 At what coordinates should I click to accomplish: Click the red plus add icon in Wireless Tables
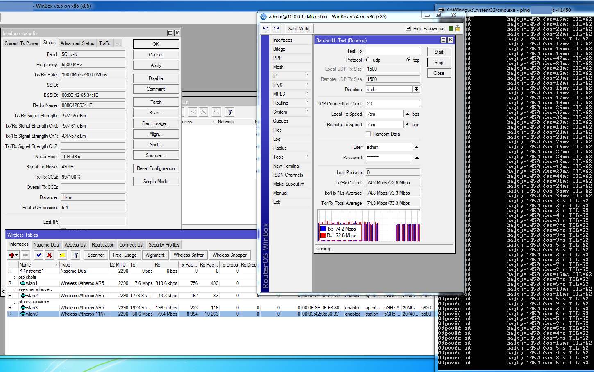click(x=13, y=255)
